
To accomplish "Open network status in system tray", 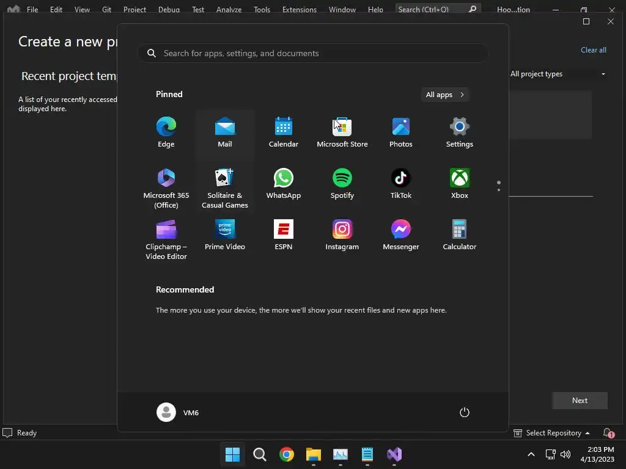I will pos(551,454).
